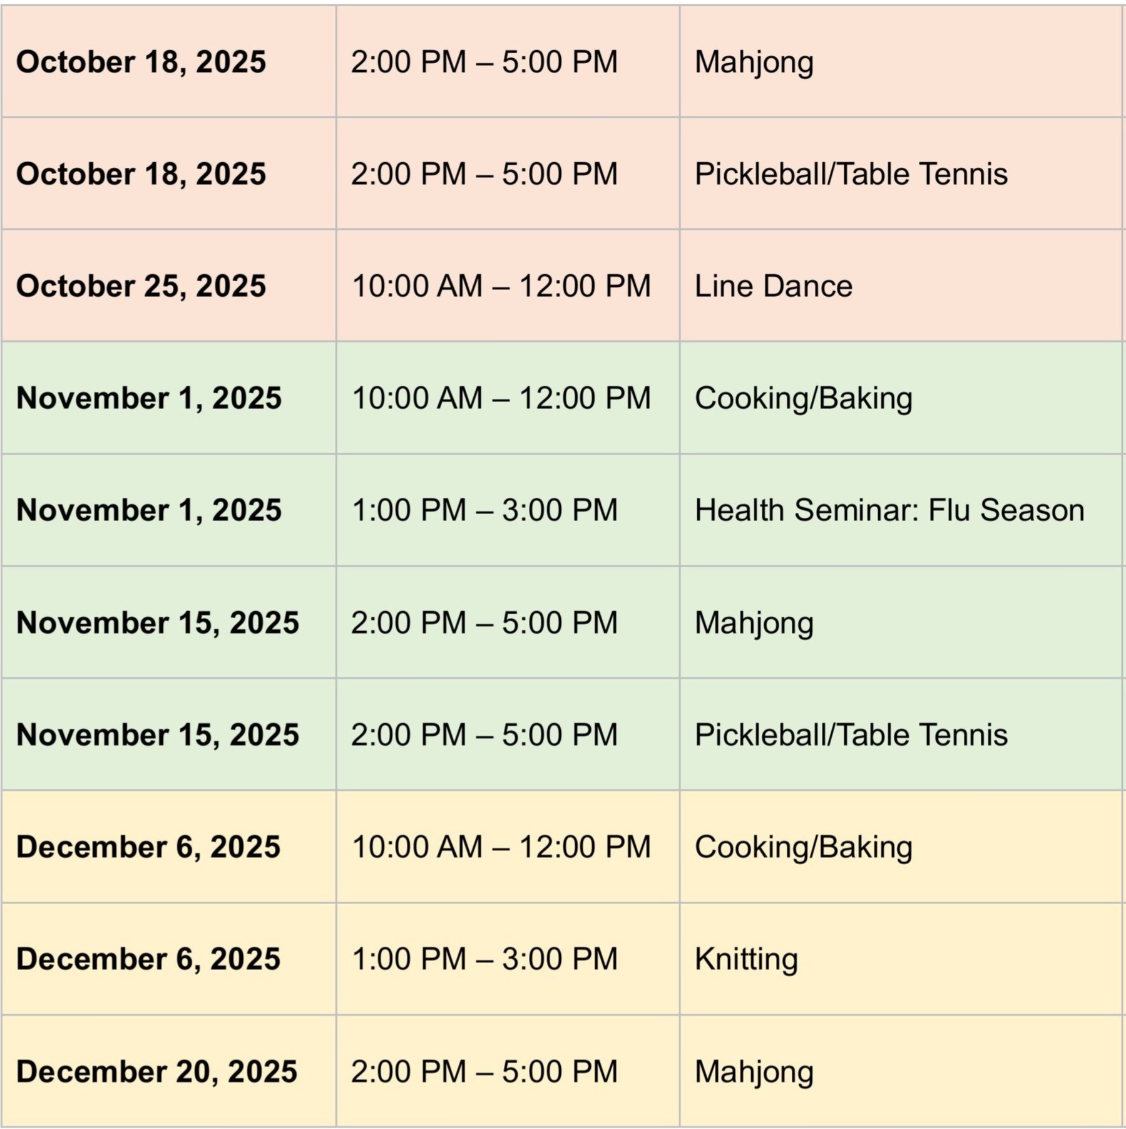Select the December 20 Mahjong time cell
The image size is (1126, 1129).
(x=484, y=1071)
